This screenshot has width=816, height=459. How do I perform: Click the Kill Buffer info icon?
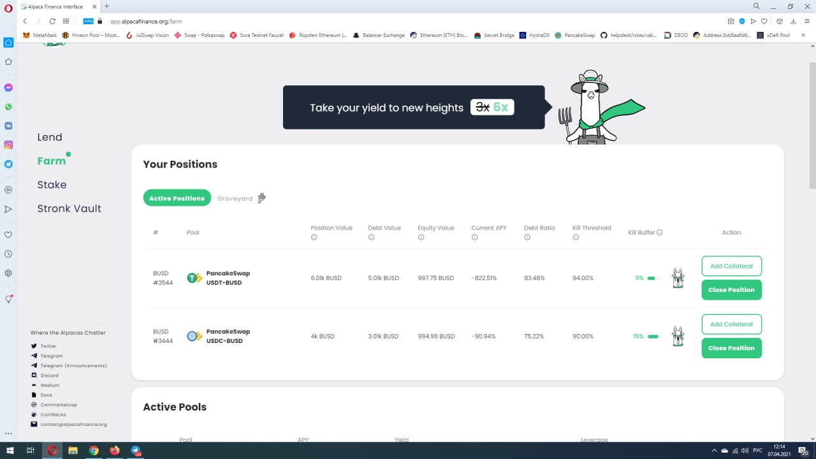(660, 233)
